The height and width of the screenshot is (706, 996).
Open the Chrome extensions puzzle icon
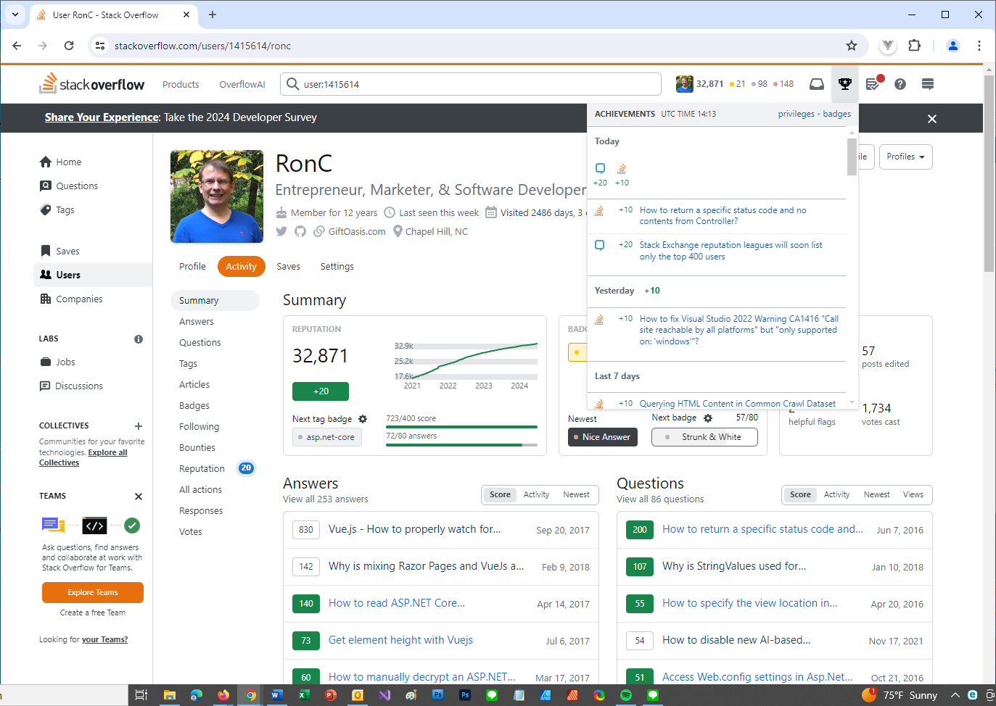(x=915, y=46)
